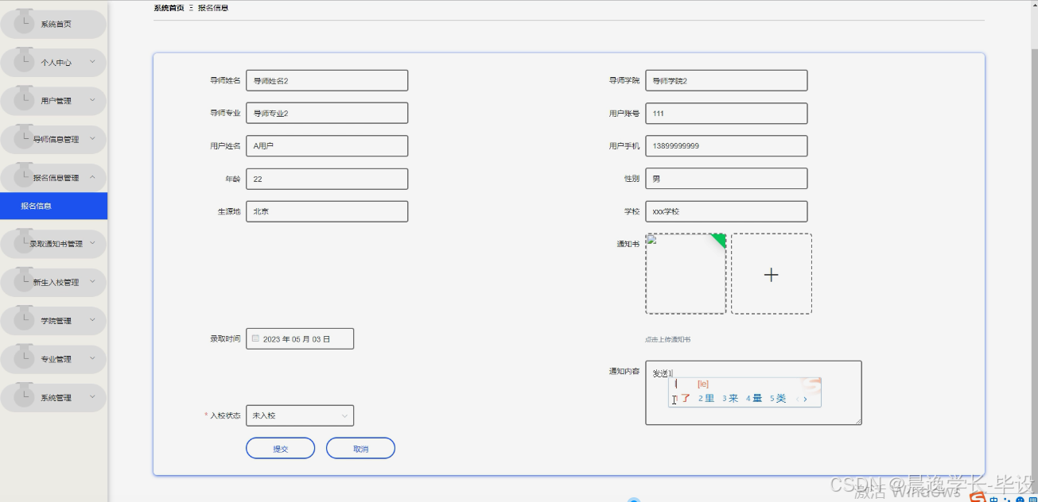Viewport: 1038px width, 502px height.
Task: Focus the 学校 field showing xxx学校
Action: pos(726,211)
